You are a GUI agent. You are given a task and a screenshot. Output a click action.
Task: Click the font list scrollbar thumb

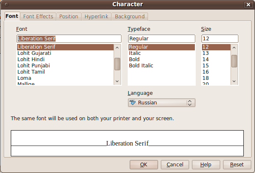click(117, 64)
